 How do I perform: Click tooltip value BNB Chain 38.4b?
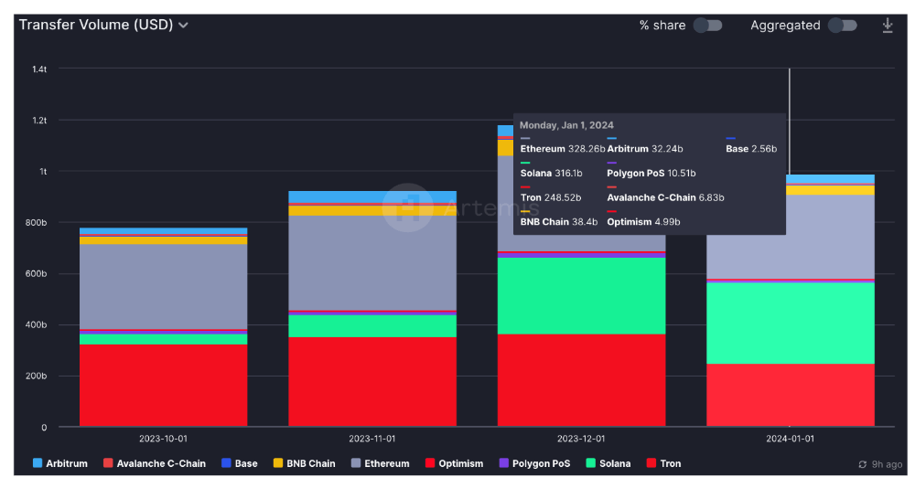(x=559, y=222)
